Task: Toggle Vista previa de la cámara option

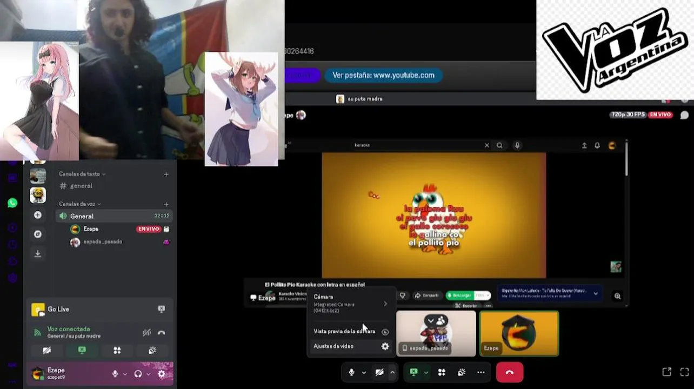Action: click(x=350, y=331)
